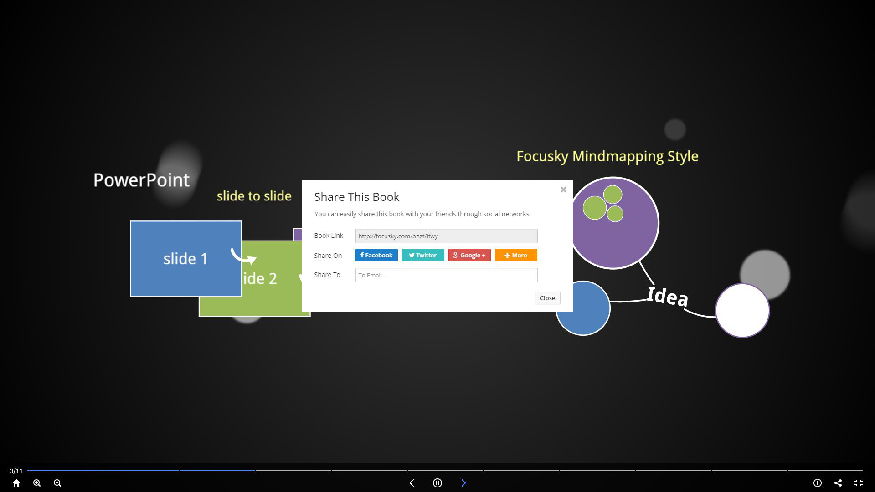Focus the To Email input field
The height and width of the screenshot is (492, 875).
click(x=446, y=275)
